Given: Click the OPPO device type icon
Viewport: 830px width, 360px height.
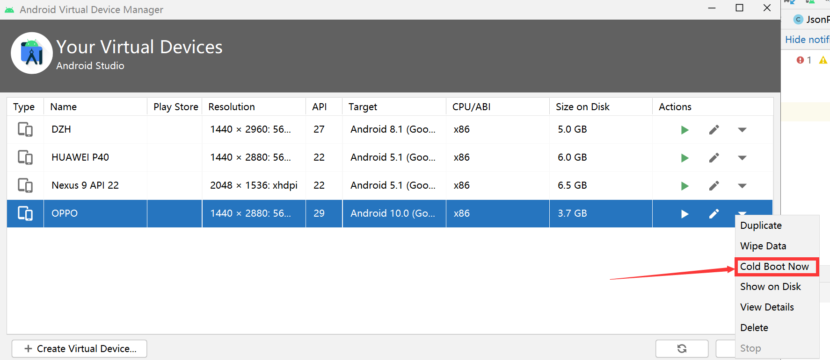Looking at the screenshot, I should pos(25,213).
